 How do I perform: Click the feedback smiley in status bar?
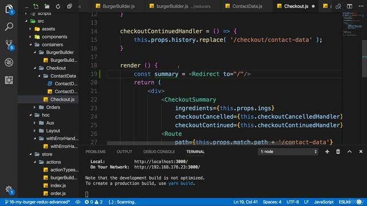[x=359, y=202]
